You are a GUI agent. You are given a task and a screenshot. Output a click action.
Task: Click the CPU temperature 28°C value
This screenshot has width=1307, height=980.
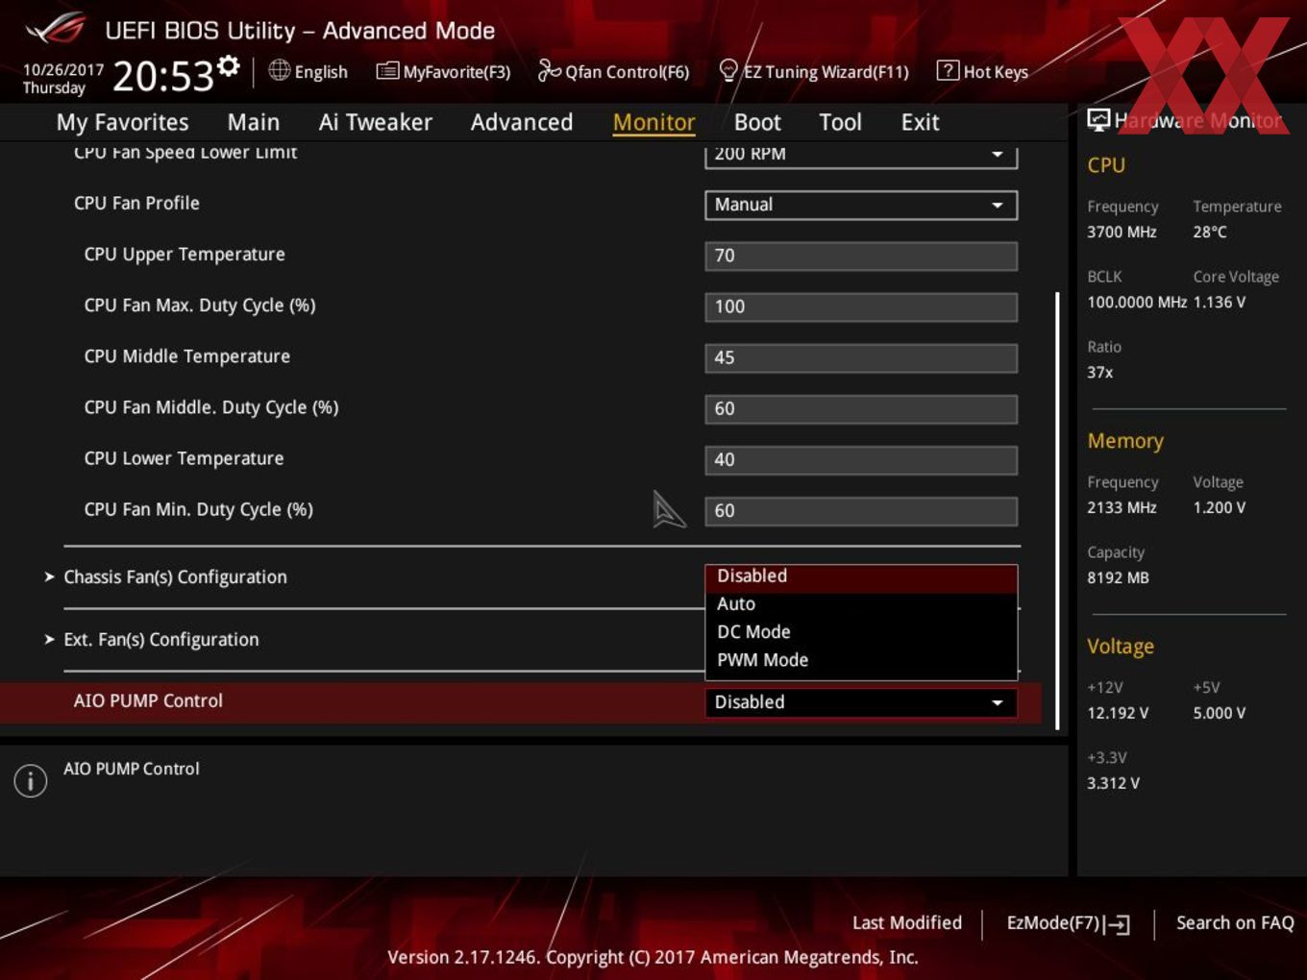click(1210, 233)
